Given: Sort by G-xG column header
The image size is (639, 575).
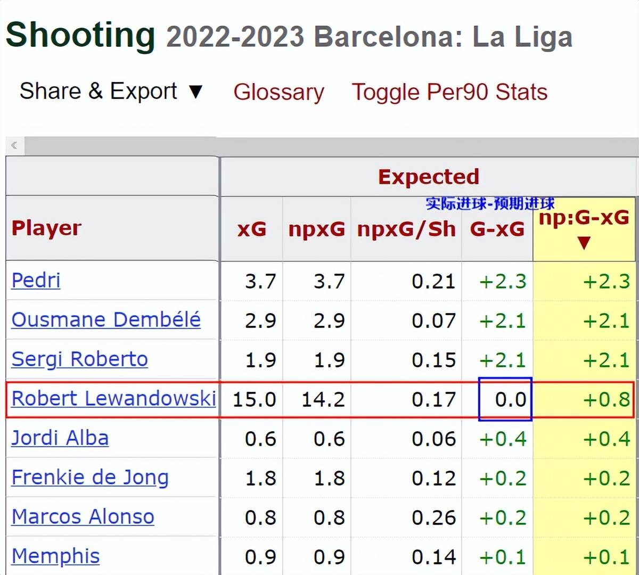Looking at the screenshot, I should click(497, 229).
